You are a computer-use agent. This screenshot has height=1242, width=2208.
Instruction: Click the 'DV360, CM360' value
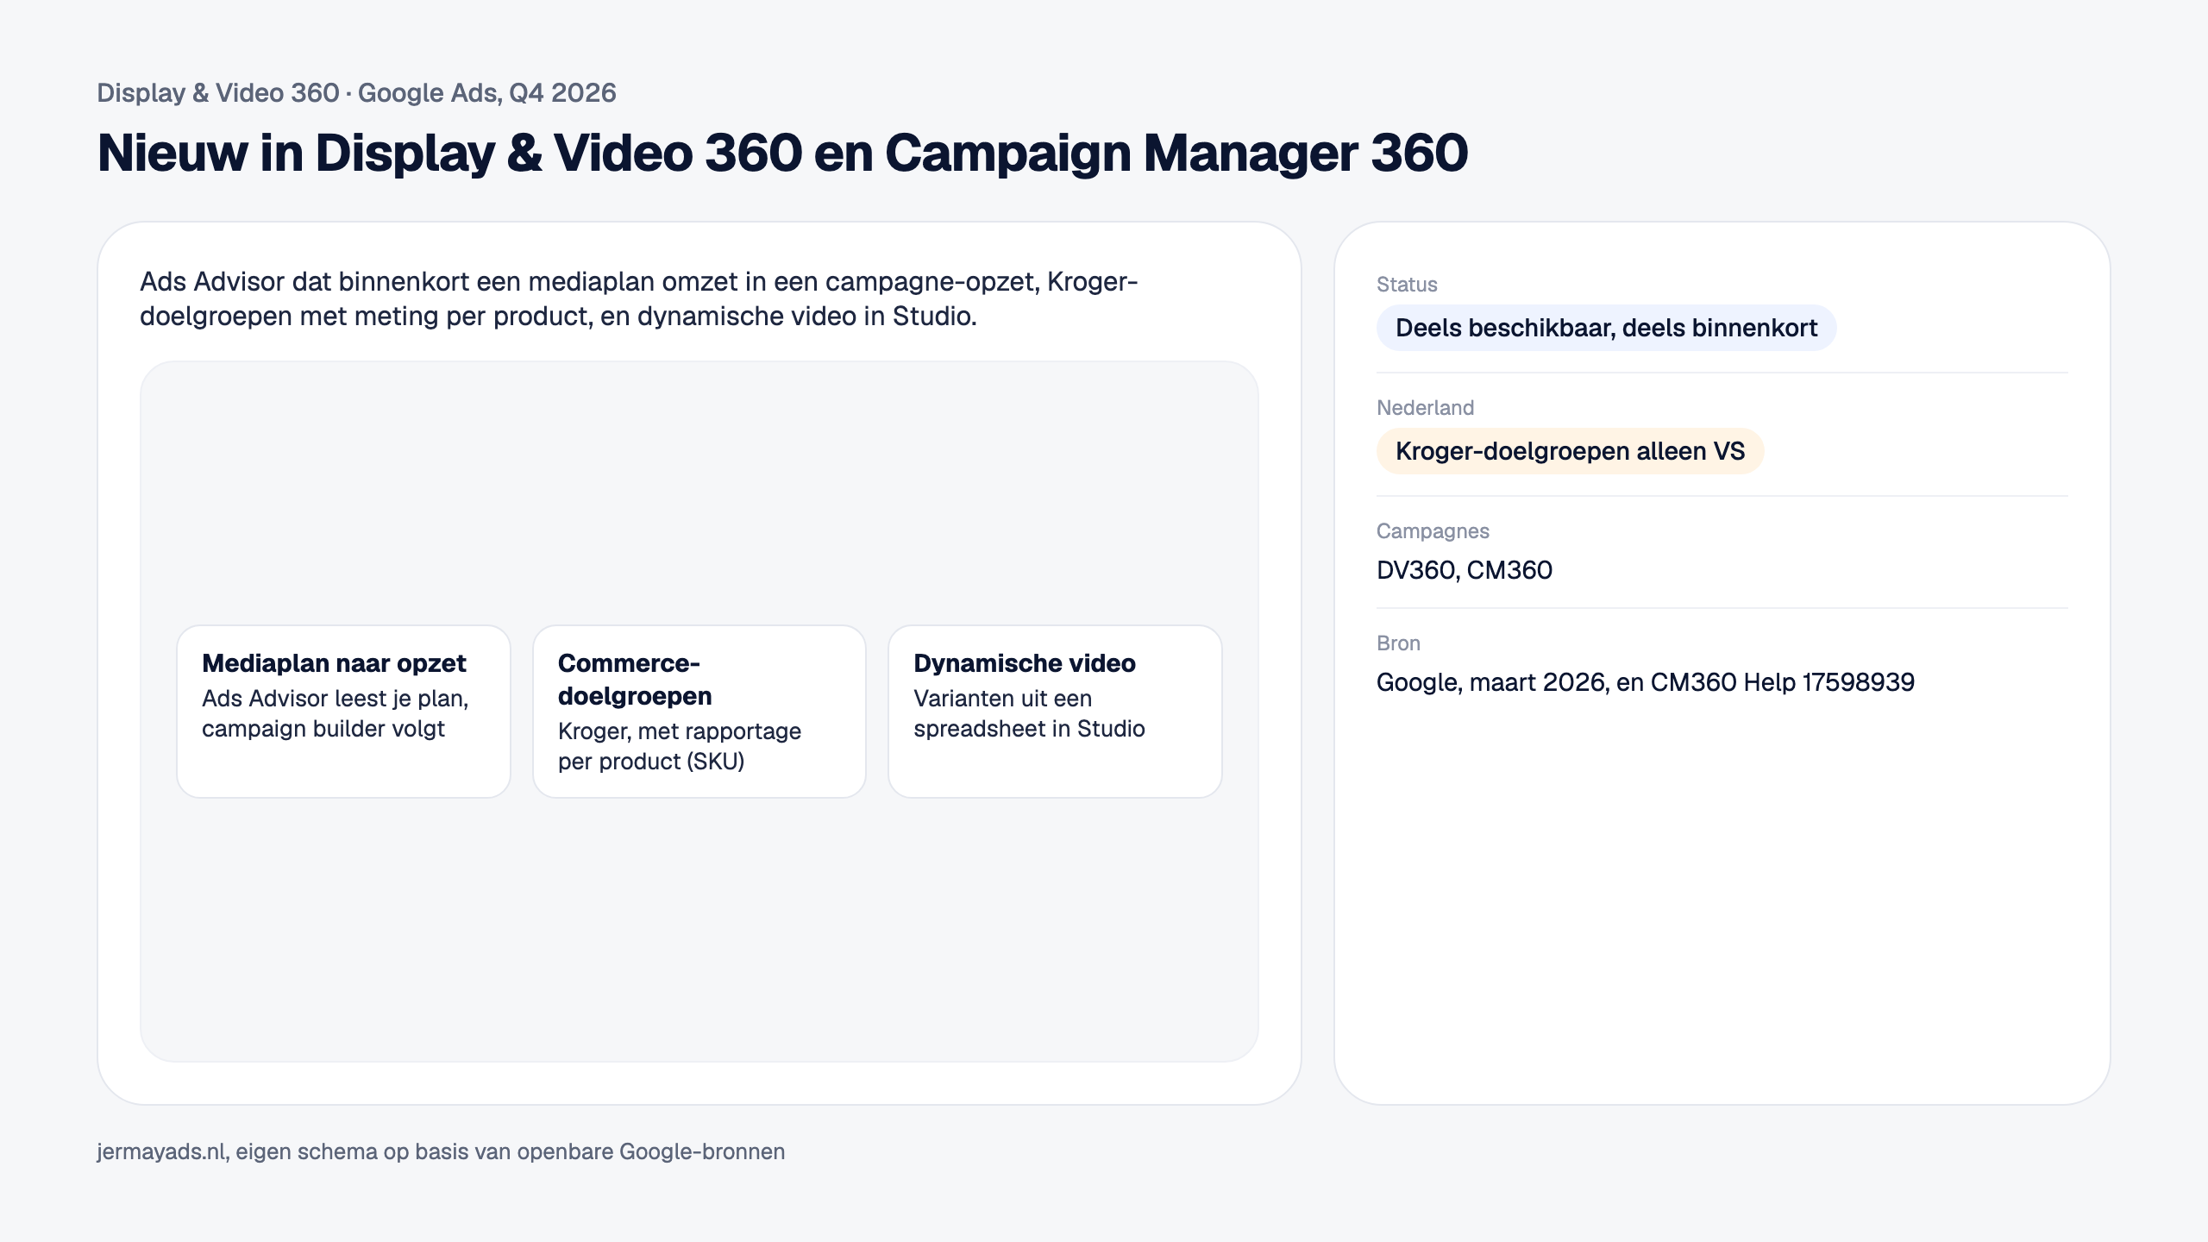[1465, 570]
